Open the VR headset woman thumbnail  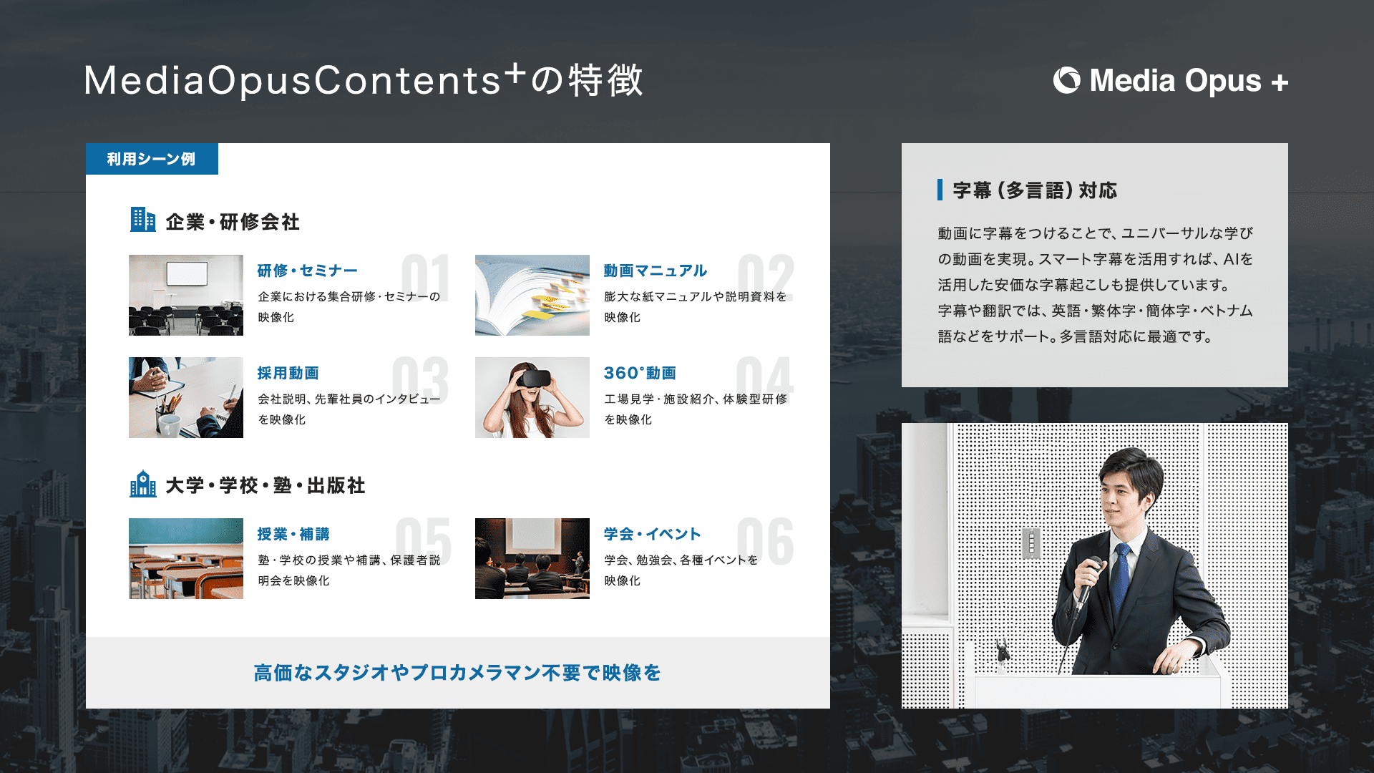532,397
